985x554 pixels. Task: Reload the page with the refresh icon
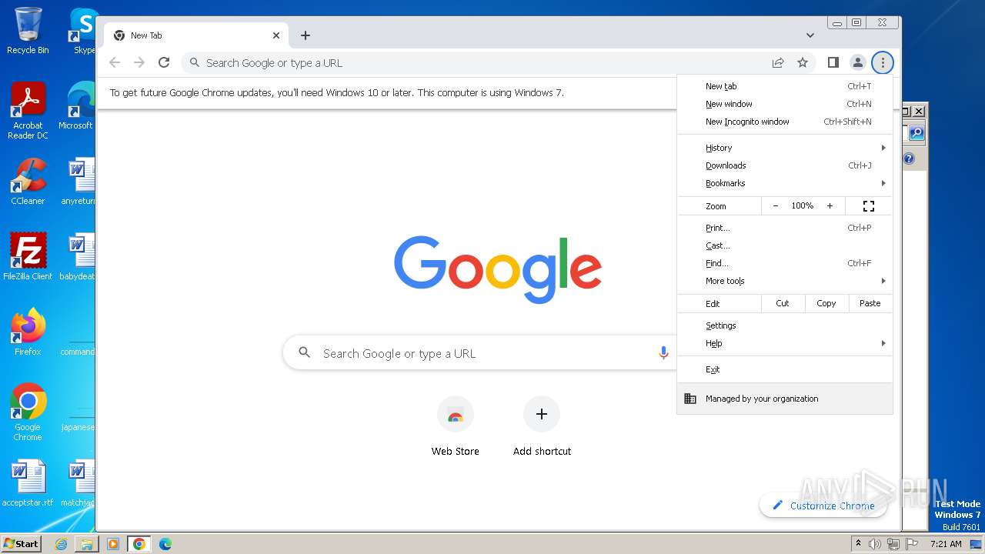[x=163, y=62]
